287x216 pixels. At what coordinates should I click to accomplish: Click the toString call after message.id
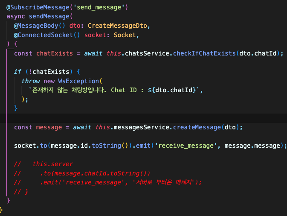(106, 146)
